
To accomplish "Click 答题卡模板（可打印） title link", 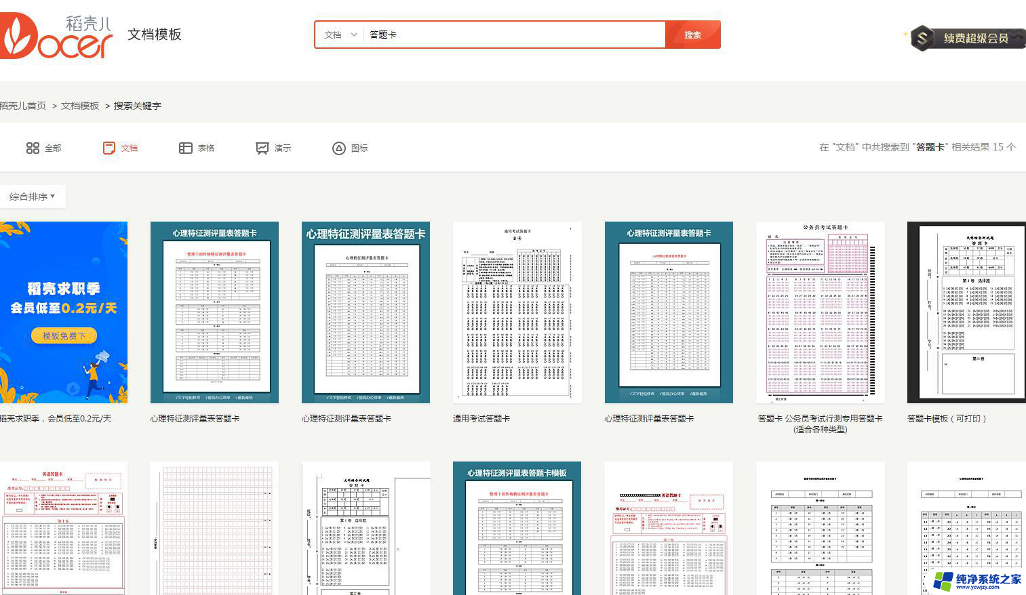I will click(x=947, y=419).
